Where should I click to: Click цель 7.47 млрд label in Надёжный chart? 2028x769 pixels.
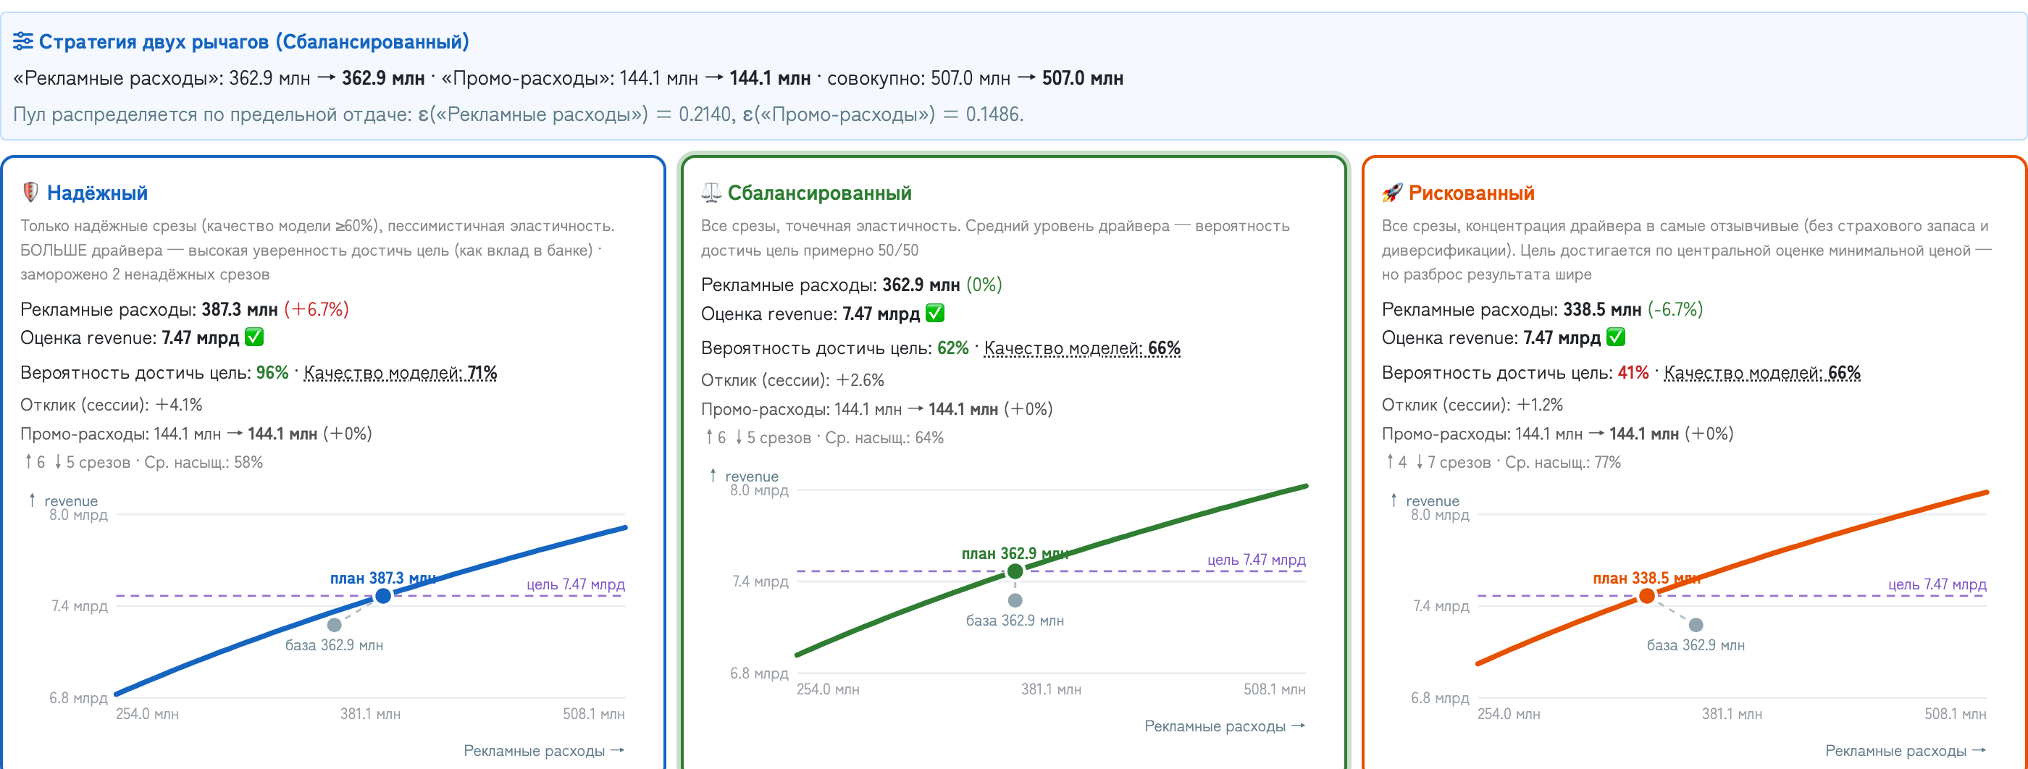point(576,584)
